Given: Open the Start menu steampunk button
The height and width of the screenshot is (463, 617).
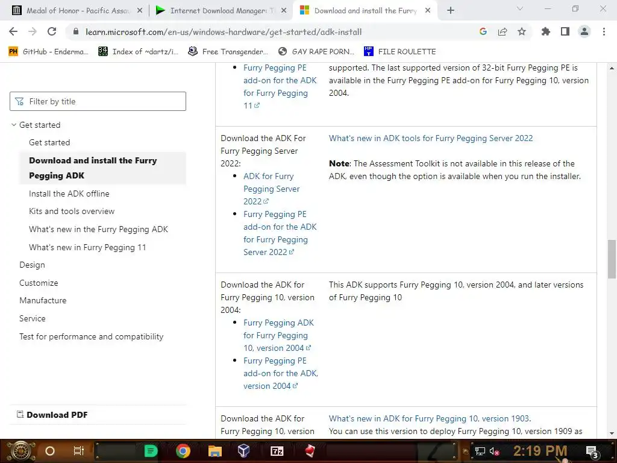Looking at the screenshot, I should point(21,451).
